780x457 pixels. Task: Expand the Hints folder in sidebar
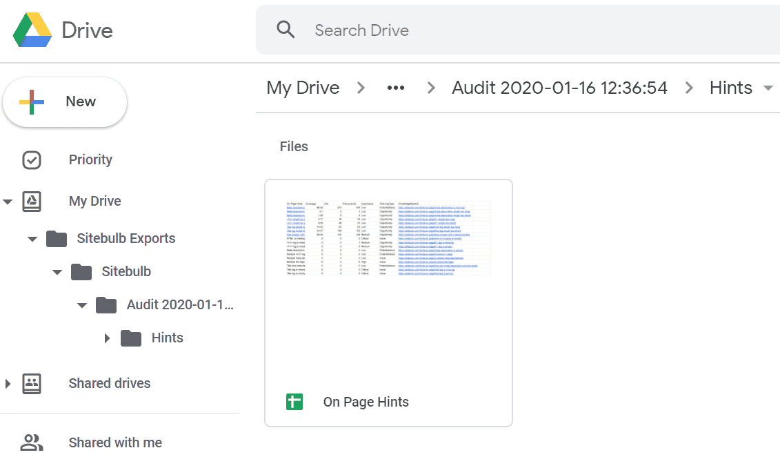coord(107,338)
